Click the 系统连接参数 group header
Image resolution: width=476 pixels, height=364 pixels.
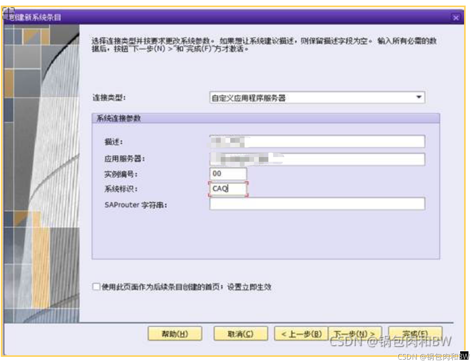[x=266, y=118]
